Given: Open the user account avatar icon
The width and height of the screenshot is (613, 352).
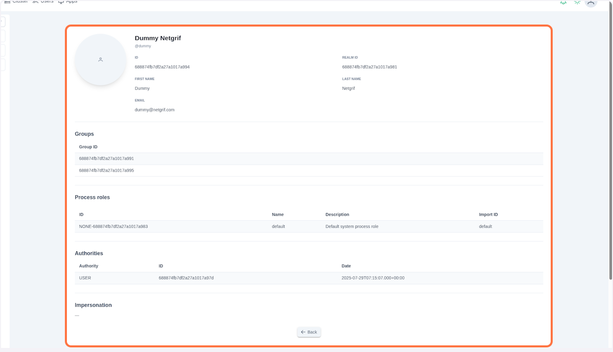Looking at the screenshot, I should pos(591,3).
